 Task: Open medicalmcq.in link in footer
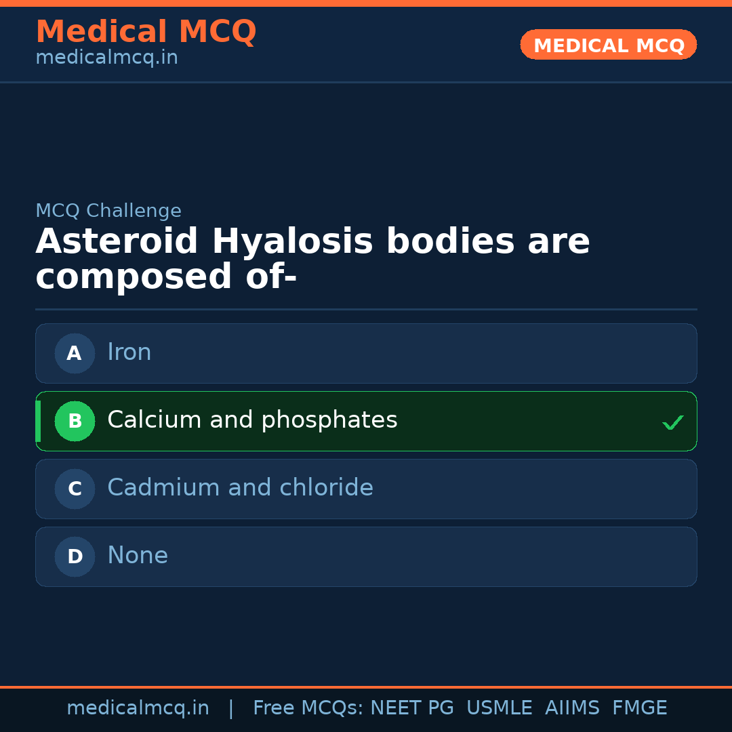pyautogui.click(x=138, y=708)
